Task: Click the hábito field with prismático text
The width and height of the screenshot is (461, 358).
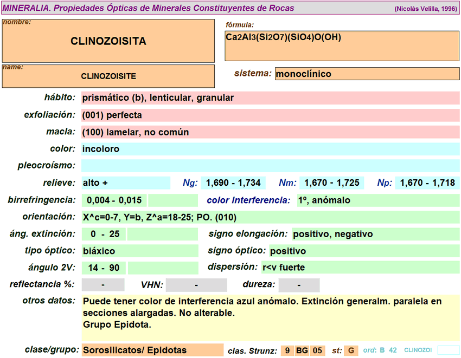Action: pos(270,98)
